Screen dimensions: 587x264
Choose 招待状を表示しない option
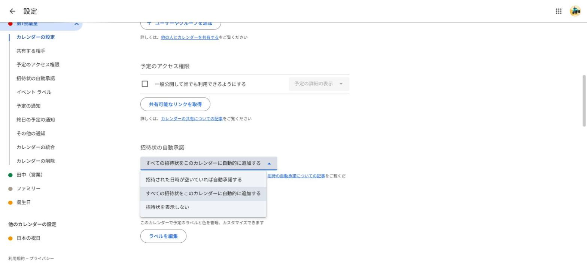(x=203, y=207)
